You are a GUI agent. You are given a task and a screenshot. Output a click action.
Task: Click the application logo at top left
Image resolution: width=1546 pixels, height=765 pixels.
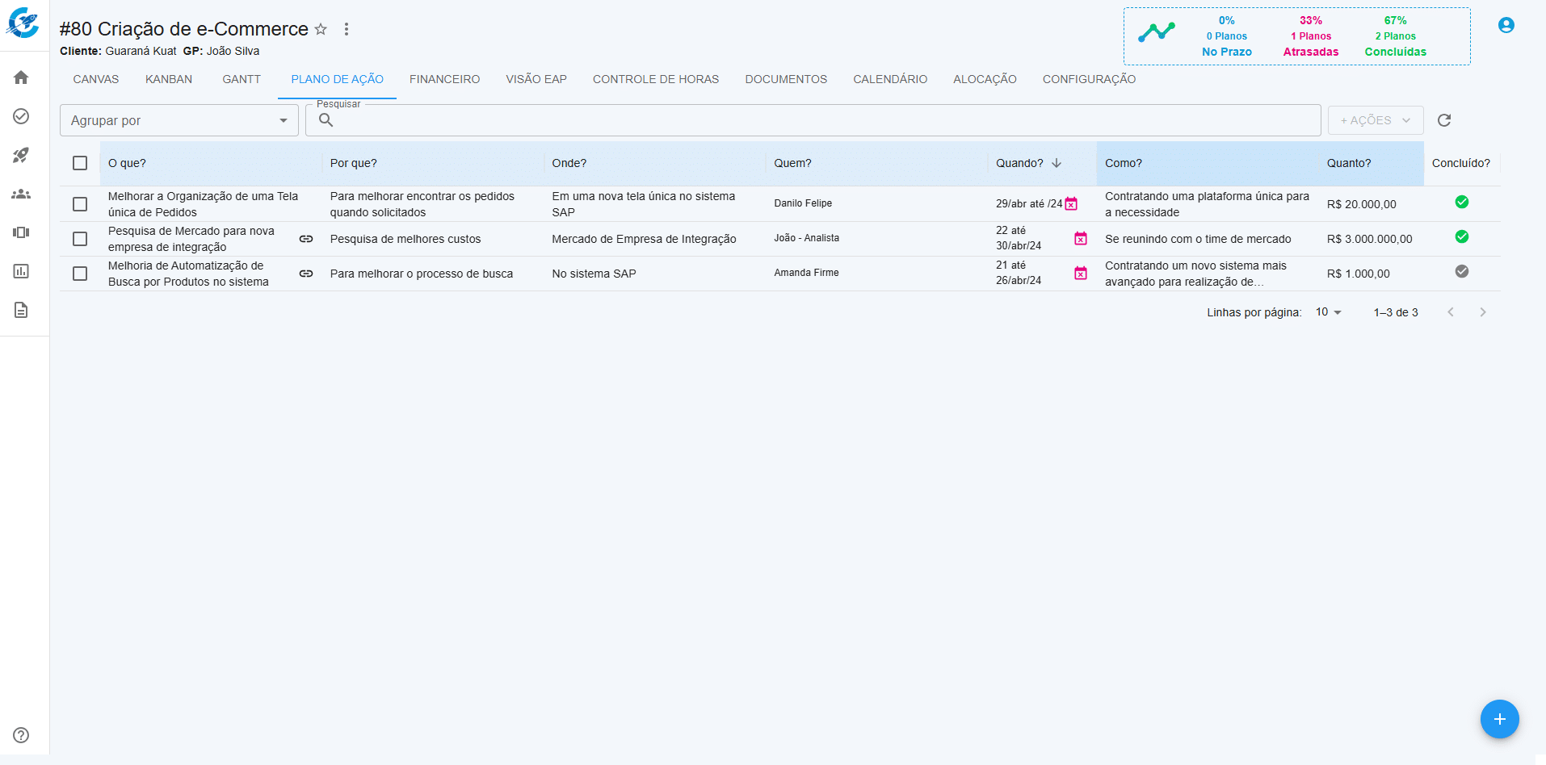click(23, 23)
